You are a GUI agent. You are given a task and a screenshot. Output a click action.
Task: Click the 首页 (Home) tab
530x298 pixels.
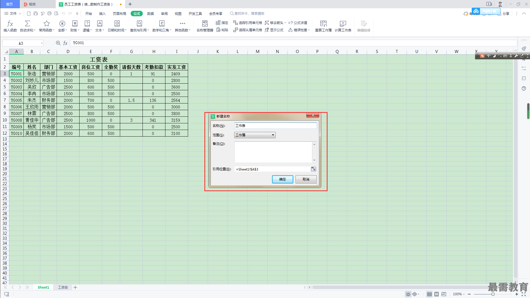[x=10, y=4]
